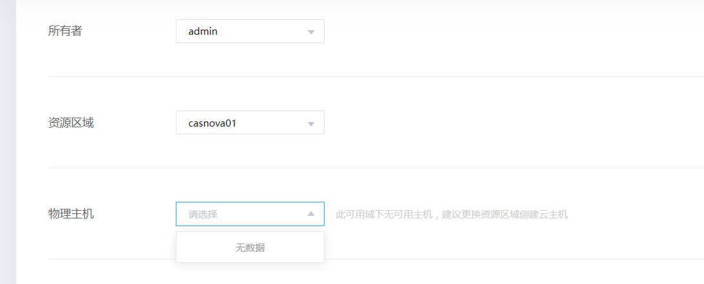Screen dimensions: 704x284
Task: Click the divider line below 所有者 row
Action: pyautogui.click(x=374, y=77)
